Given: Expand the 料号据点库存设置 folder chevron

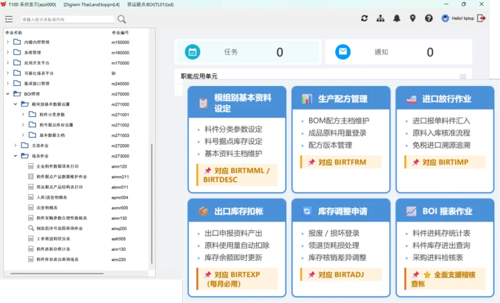Looking at the screenshot, I should click(x=23, y=125).
